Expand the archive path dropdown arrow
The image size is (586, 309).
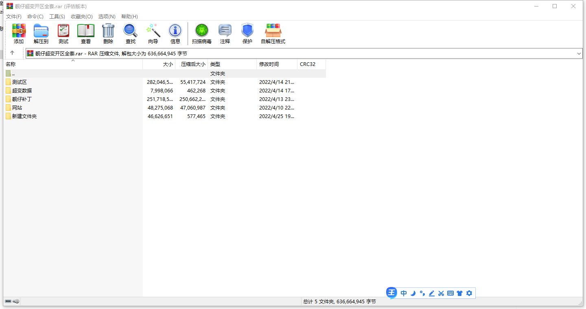pos(579,54)
